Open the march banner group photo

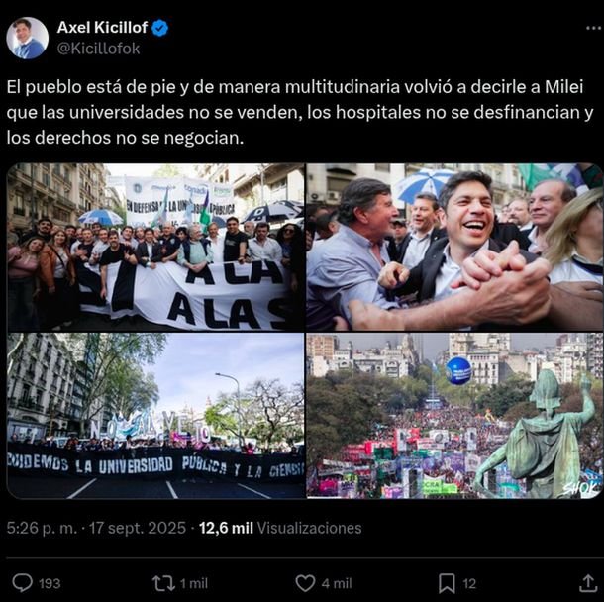[155, 247]
